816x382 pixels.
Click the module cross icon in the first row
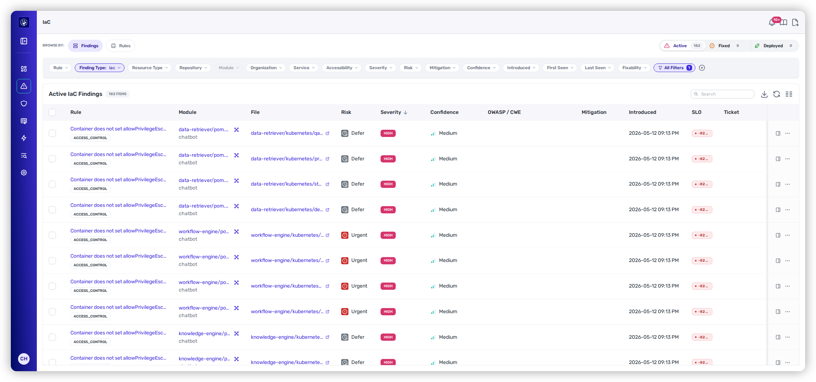click(236, 130)
